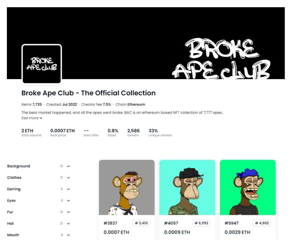The width and height of the screenshot is (292, 250).
Task: Open ape #3837 thumbnail image
Action: (x=127, y=187)
